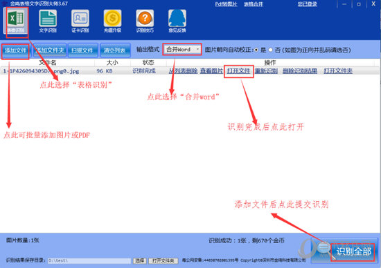Click the 选择 directory button

[x=140, y=260]
